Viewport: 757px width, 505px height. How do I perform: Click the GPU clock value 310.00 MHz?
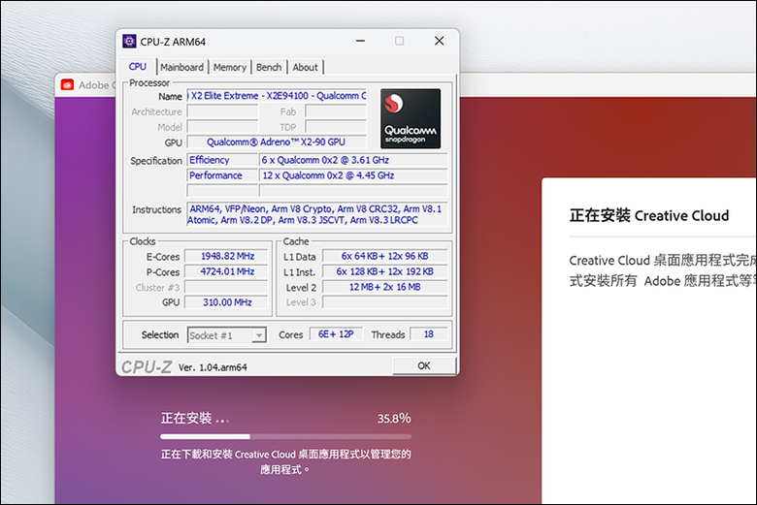[x=227, y=302]
